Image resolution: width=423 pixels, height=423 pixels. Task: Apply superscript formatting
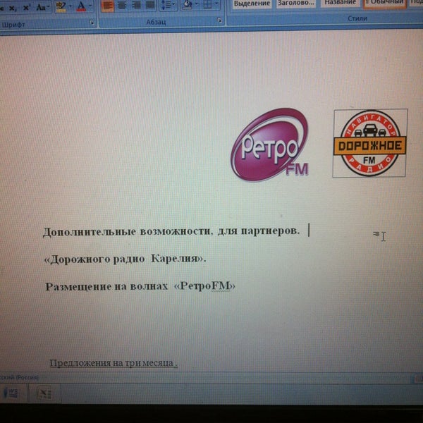click(x=26, y=8)
